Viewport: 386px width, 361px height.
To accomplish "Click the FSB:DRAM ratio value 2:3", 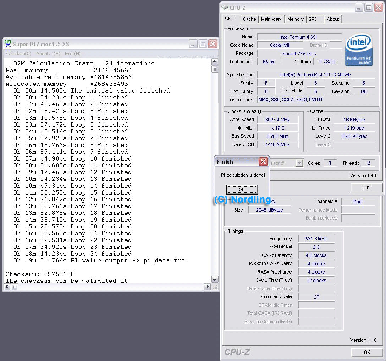I will point(316,247).
